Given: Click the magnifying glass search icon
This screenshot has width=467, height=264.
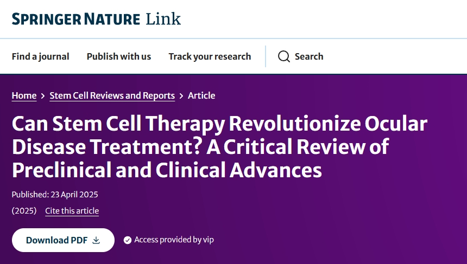Looking at the screenshot, I should pos(283,56).
